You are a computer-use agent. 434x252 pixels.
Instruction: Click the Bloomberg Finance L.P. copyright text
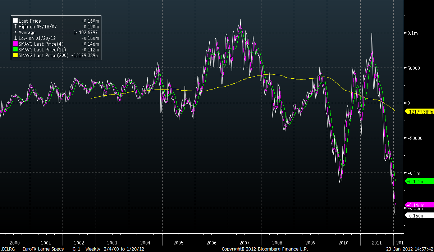(x=265, y=249)
